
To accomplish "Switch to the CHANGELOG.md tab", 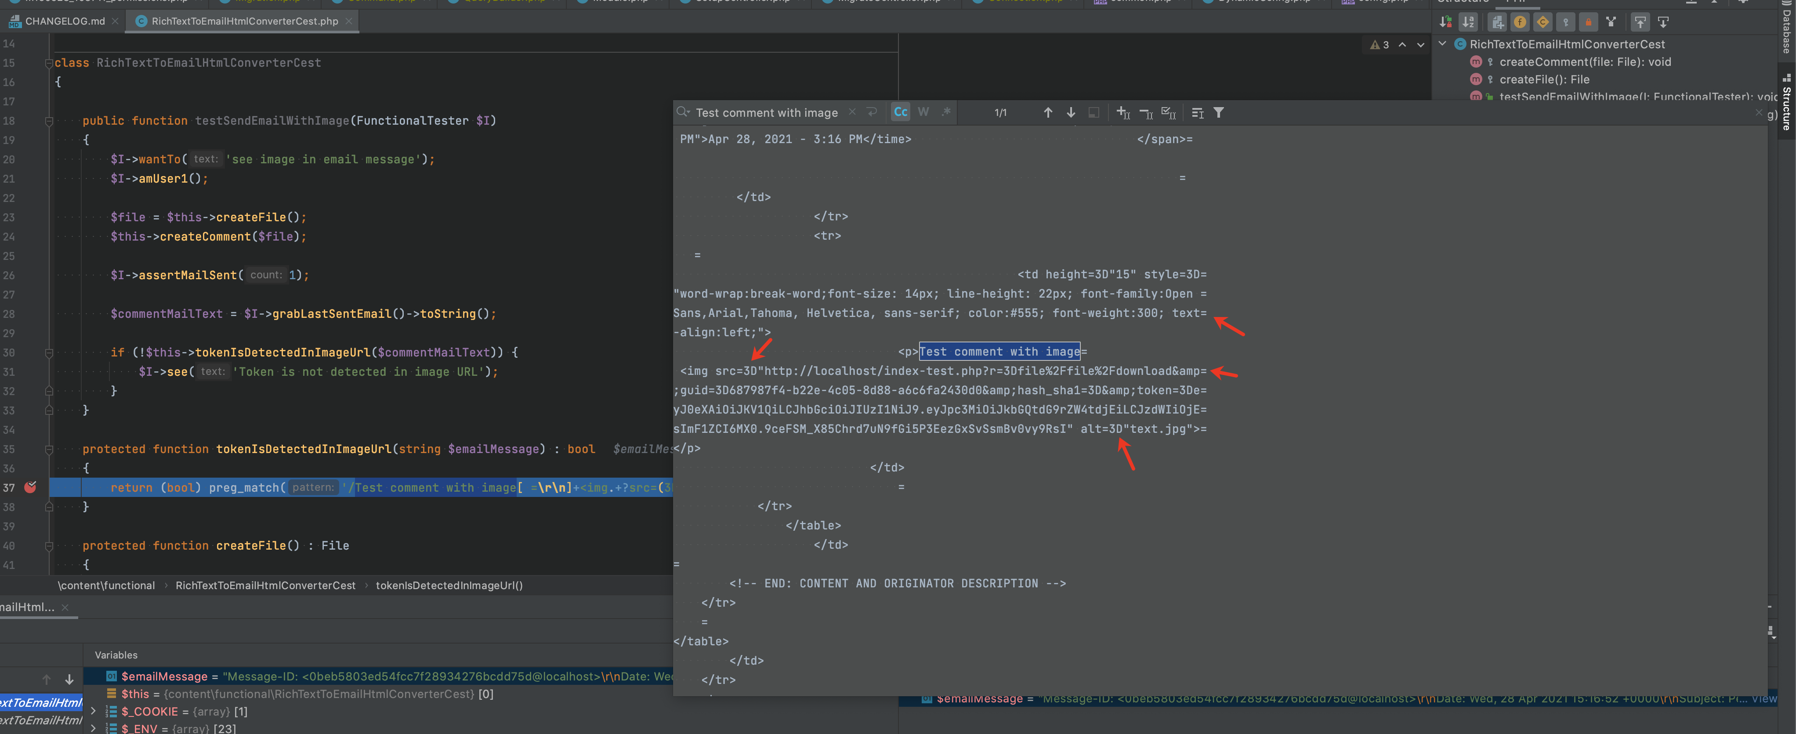I will click(65, 22).
